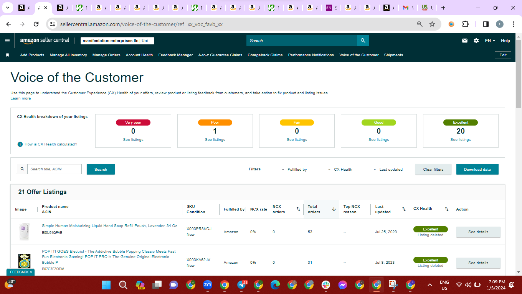Open Slack from the taskbar

(326, 285)
